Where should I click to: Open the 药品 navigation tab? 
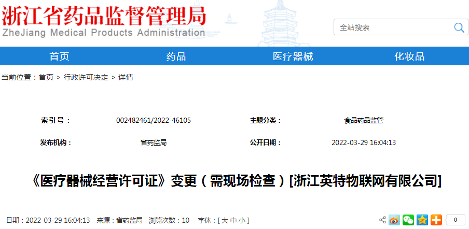(x=176, y=56)
